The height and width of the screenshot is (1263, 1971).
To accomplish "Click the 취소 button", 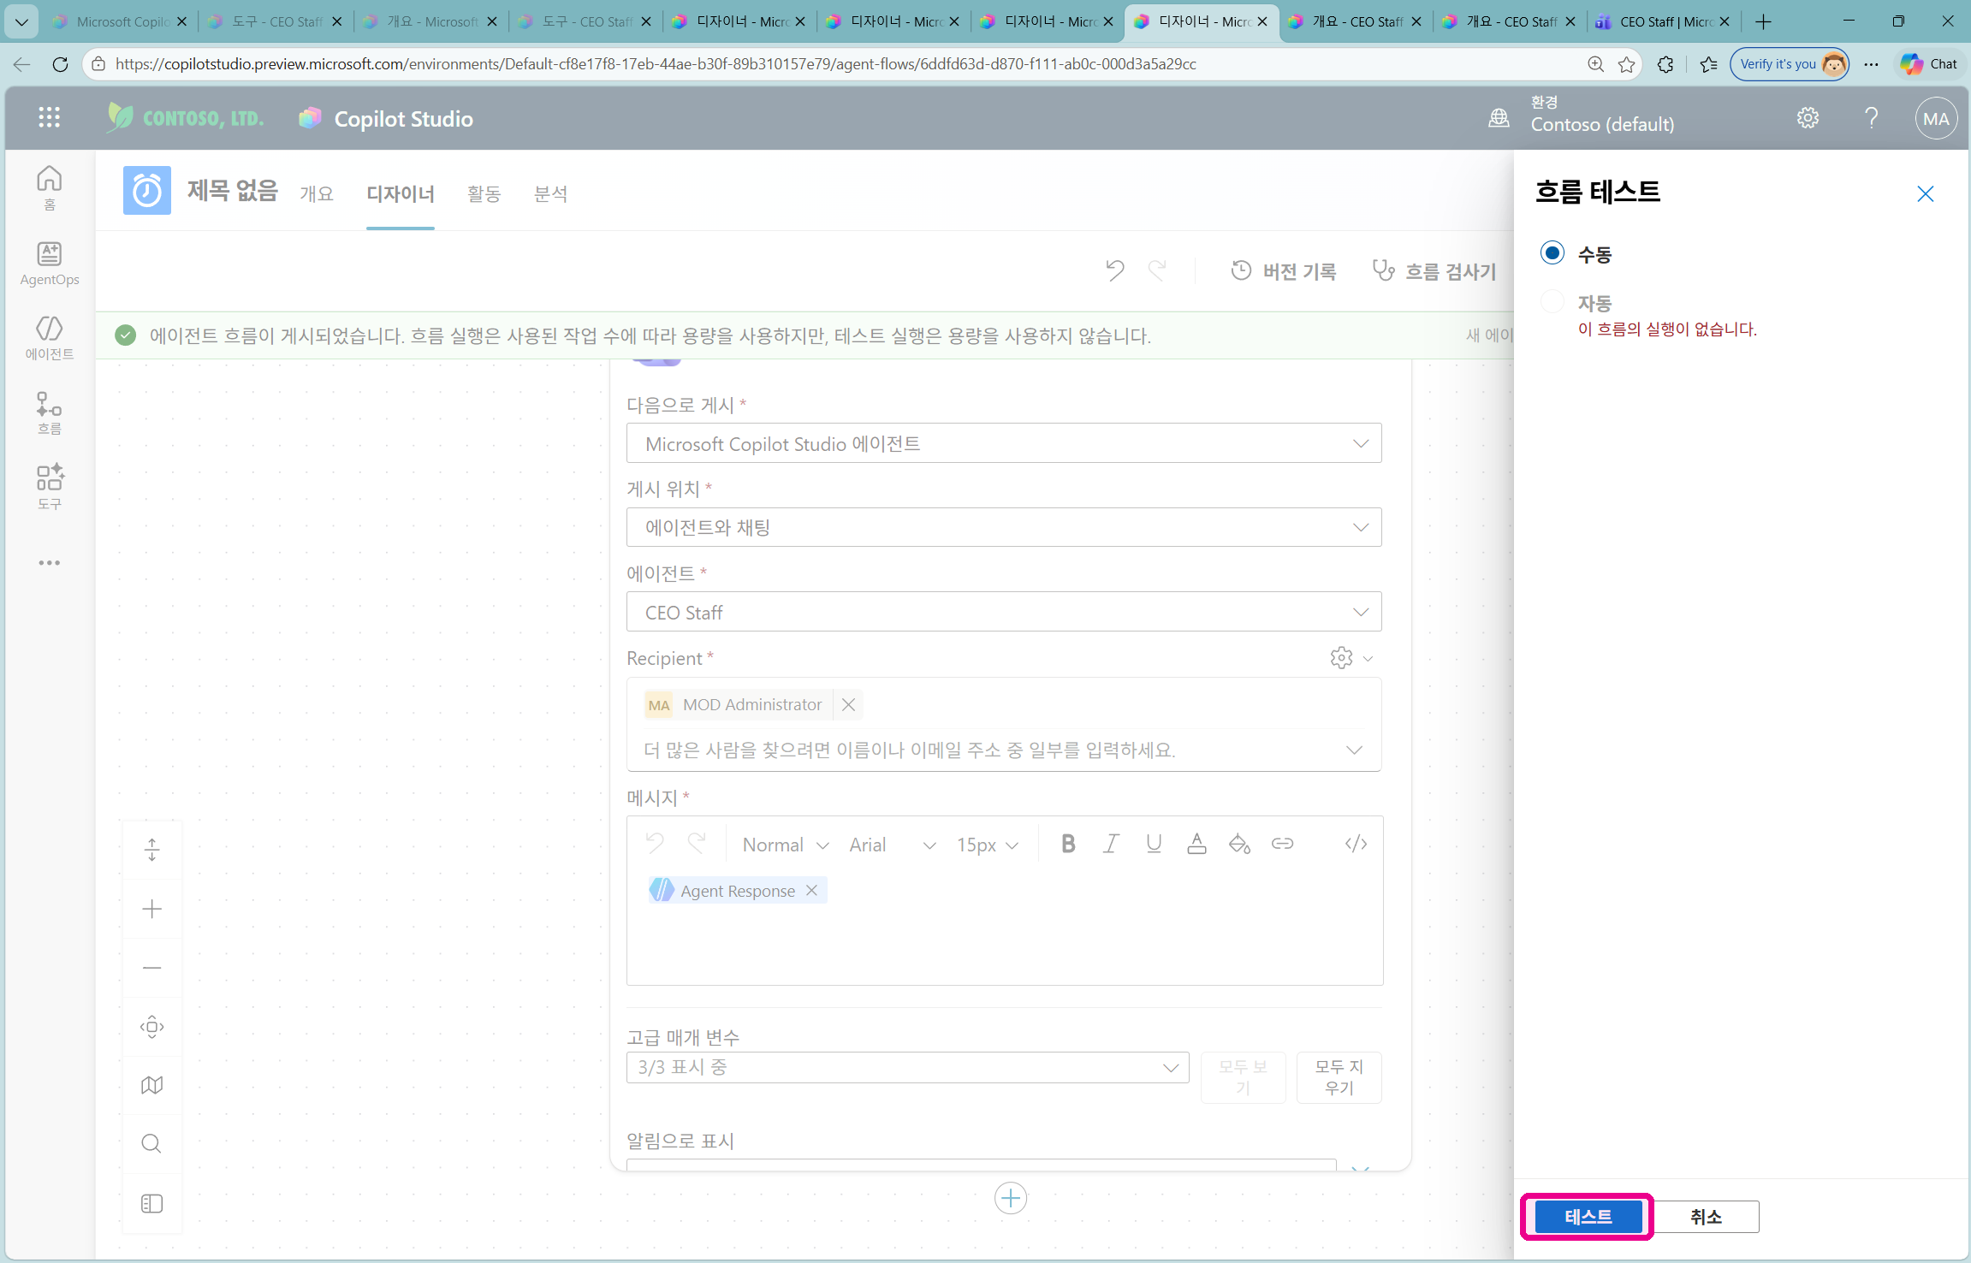I will [x=1705, y=1217].
